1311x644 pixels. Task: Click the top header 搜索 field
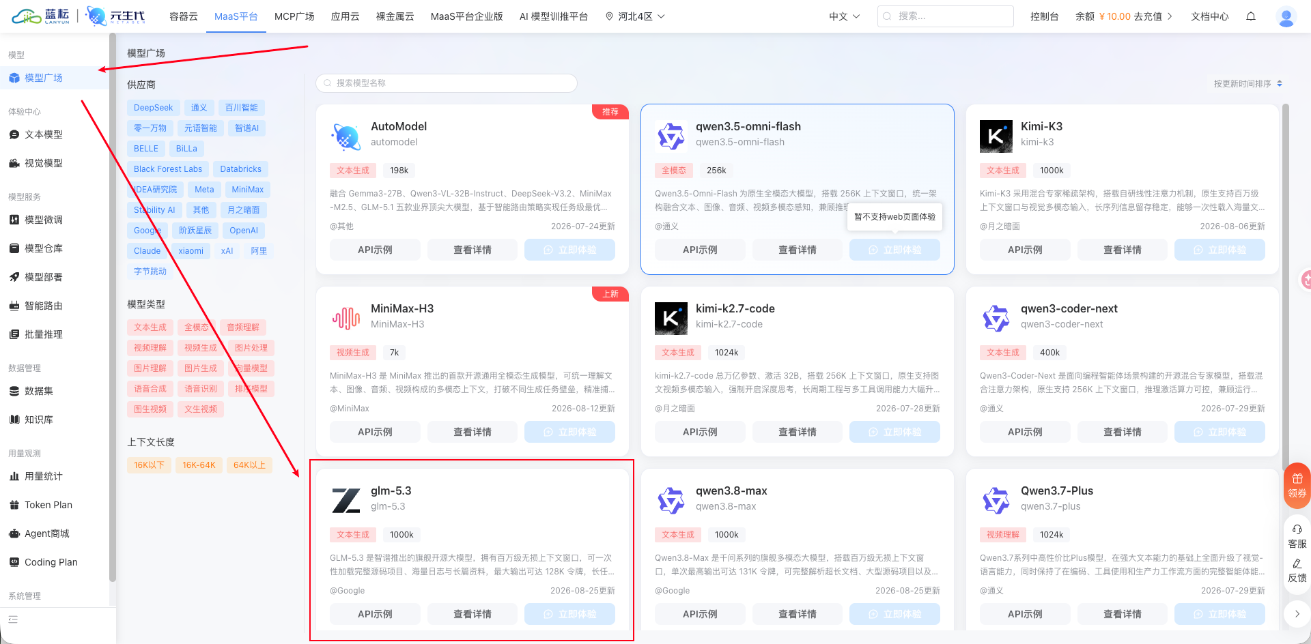(x=946, y=16)
